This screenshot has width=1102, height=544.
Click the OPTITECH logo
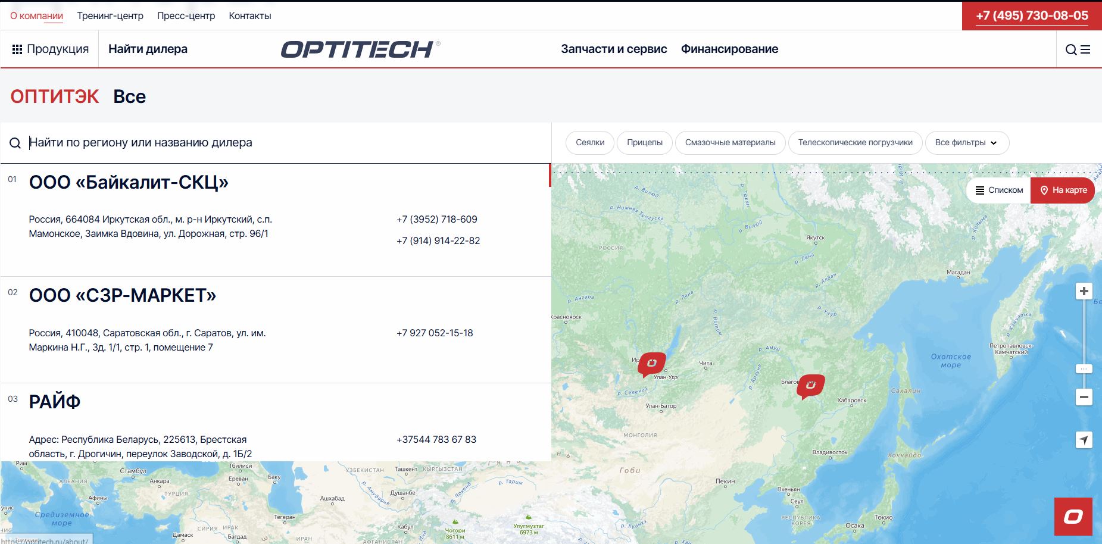360,49
